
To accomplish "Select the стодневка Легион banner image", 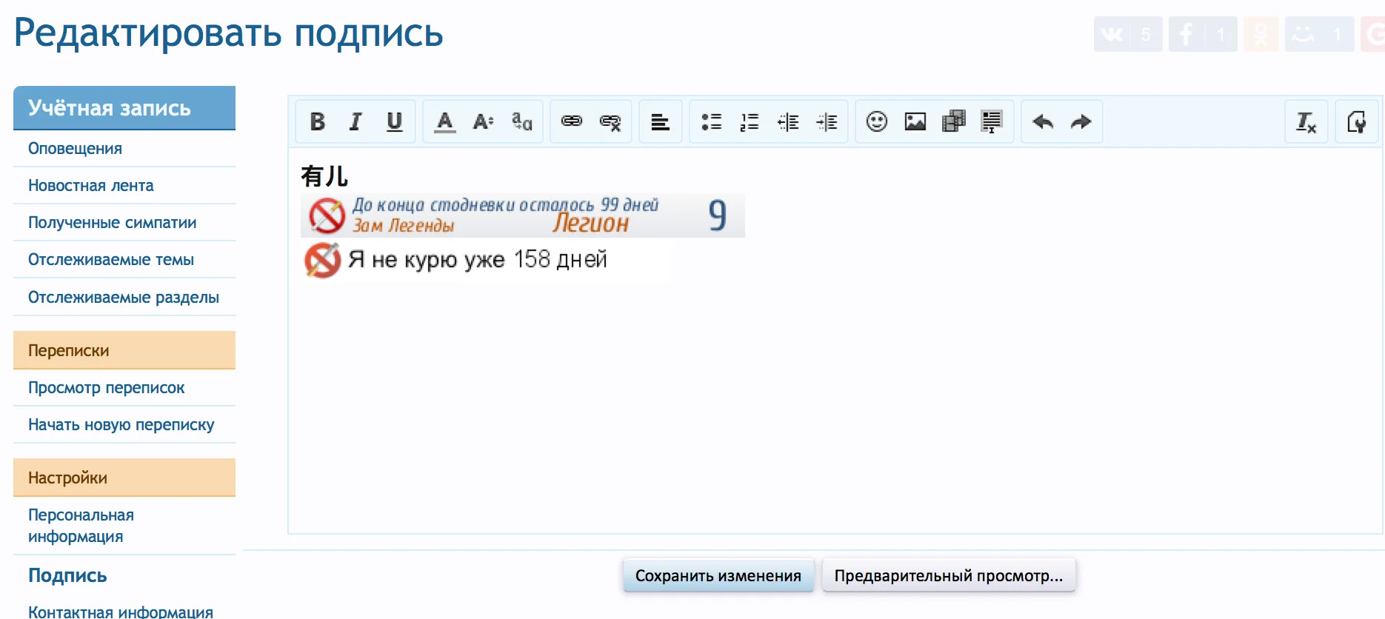I will click(x=523, y=215).
